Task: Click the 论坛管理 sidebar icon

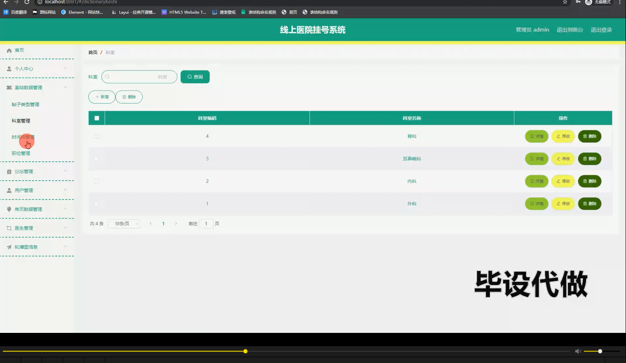Action: (x=9, y=172)
